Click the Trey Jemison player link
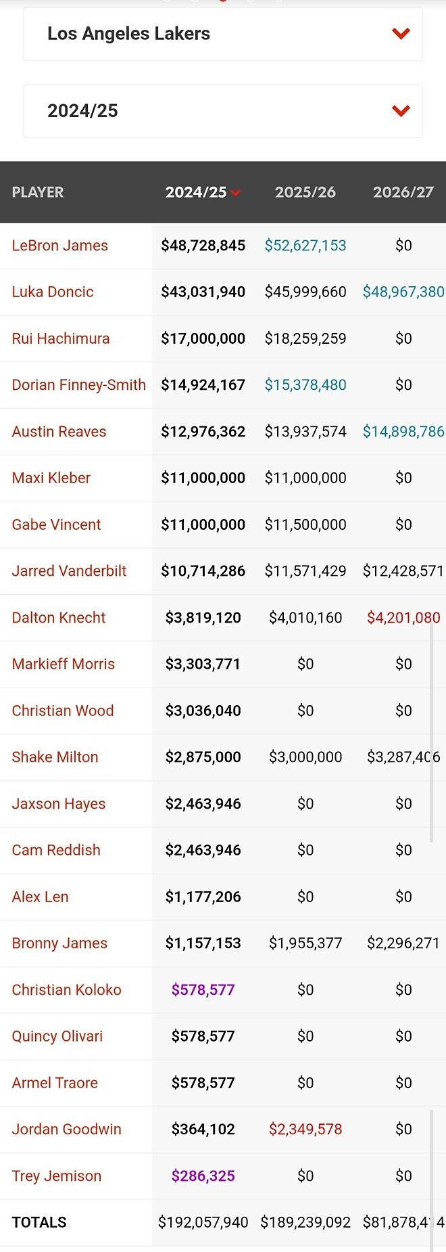This screenshot has height=1252, width=446. tap(57, 1176)
